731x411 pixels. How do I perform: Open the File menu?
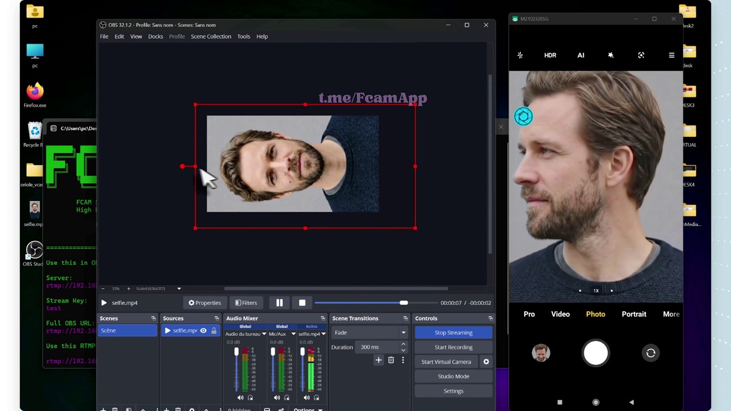(x=105, y=37)
